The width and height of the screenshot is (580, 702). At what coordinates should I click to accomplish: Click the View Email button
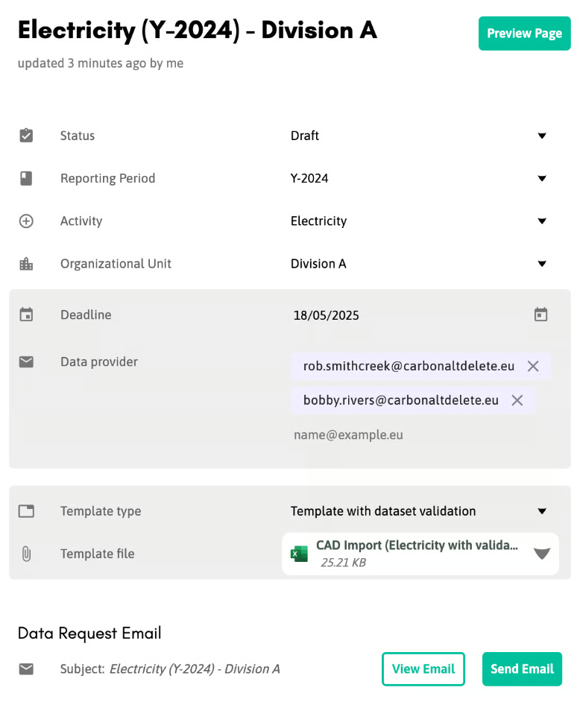(x=423, y=669)
